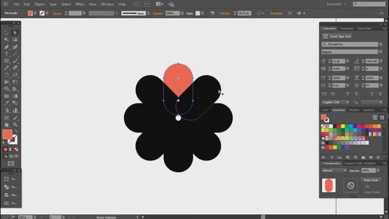
Task: Open the kerning Auto dropdown
Action: coord(348,69)
